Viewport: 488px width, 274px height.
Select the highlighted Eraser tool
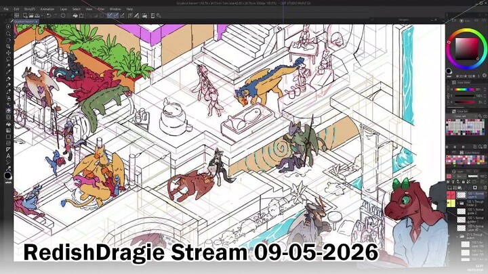[8, 110]
